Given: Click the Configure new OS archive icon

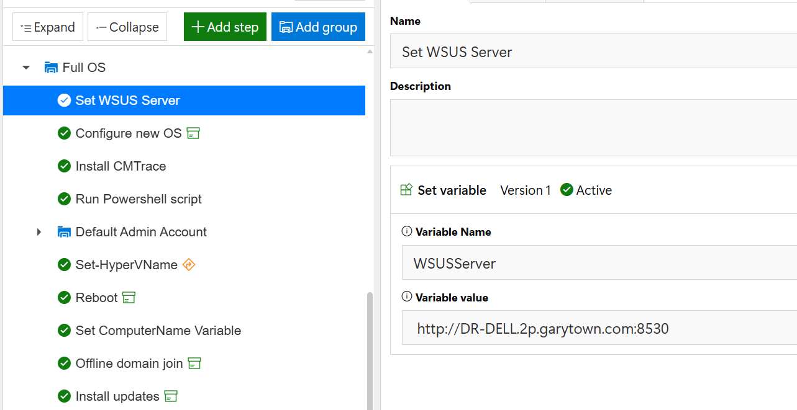Looking at the screenshot, I should (x=193, y=133).
